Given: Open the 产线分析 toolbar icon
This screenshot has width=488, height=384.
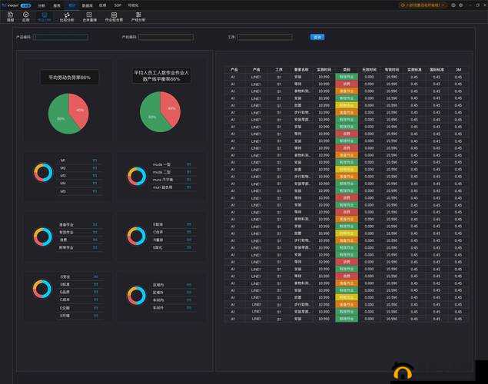Looking at the screenshot, I should 138,16.
